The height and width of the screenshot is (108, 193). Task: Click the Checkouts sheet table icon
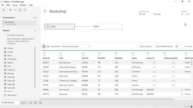pos(5,59)
